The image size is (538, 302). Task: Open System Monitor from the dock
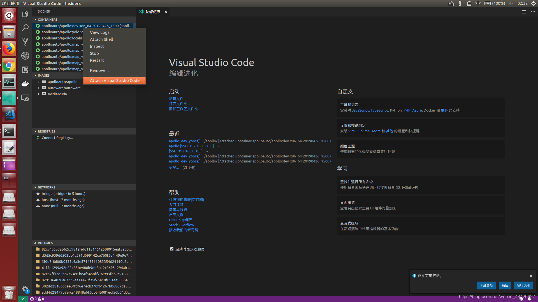coord(9,82)
